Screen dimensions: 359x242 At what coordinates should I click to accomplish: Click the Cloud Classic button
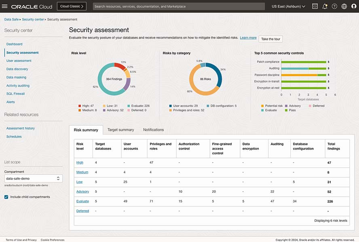(x=72, y=6)
